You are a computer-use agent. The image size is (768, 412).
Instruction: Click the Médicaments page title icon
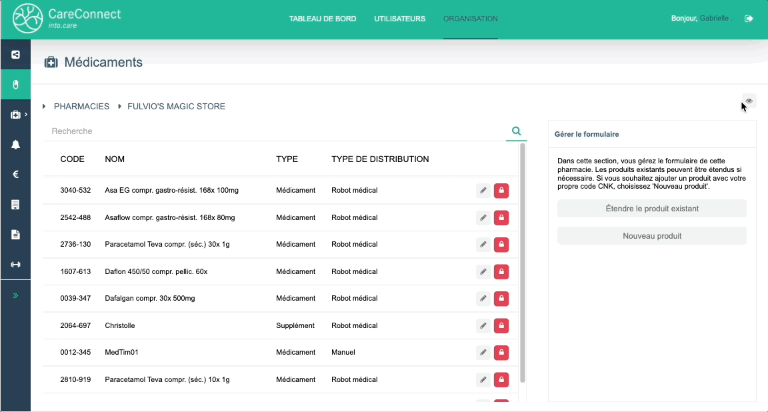pyautogui.click(x=51, y=62)
